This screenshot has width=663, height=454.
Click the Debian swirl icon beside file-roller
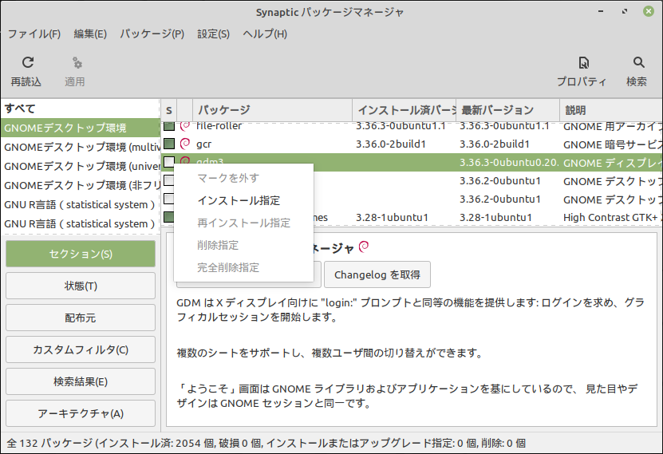coord(185,125)
